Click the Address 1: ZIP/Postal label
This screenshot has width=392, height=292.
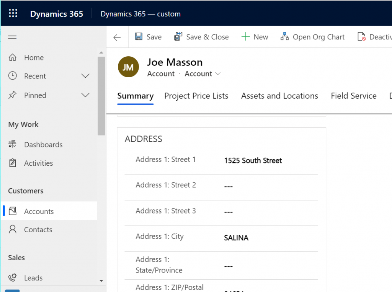click(x=170, y=287)
